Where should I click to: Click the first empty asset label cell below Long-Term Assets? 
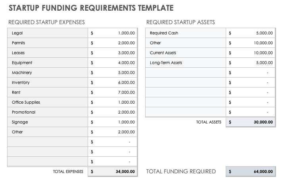185,73
